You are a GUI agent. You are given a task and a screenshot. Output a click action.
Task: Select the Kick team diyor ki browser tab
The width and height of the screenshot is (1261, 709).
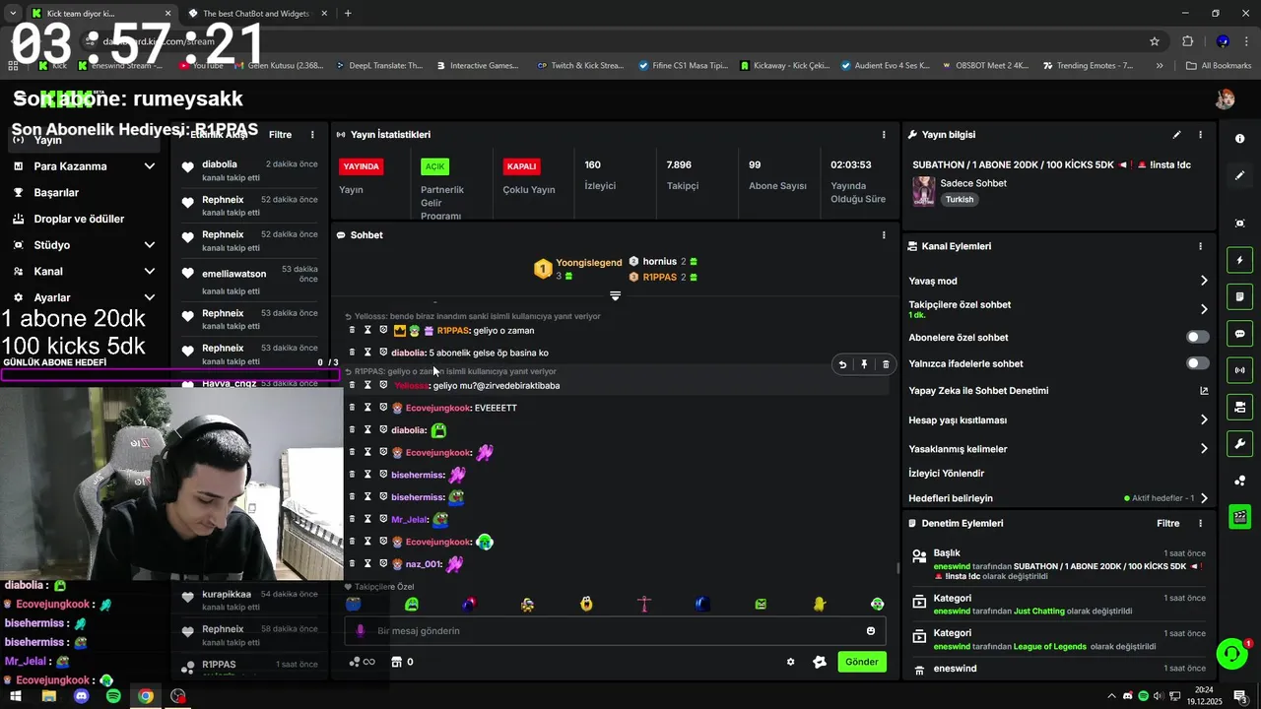99,14
